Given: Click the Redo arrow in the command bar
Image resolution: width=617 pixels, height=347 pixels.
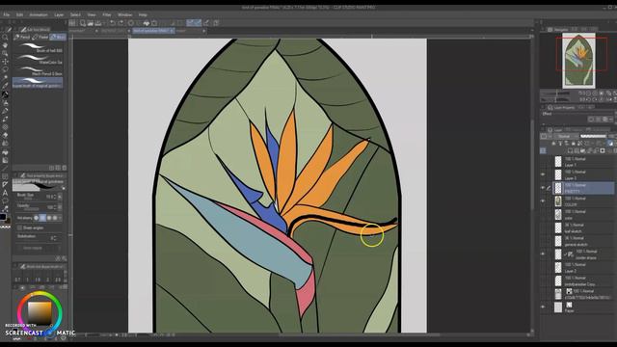Looking at the screenshot, I should pos(121,23).
